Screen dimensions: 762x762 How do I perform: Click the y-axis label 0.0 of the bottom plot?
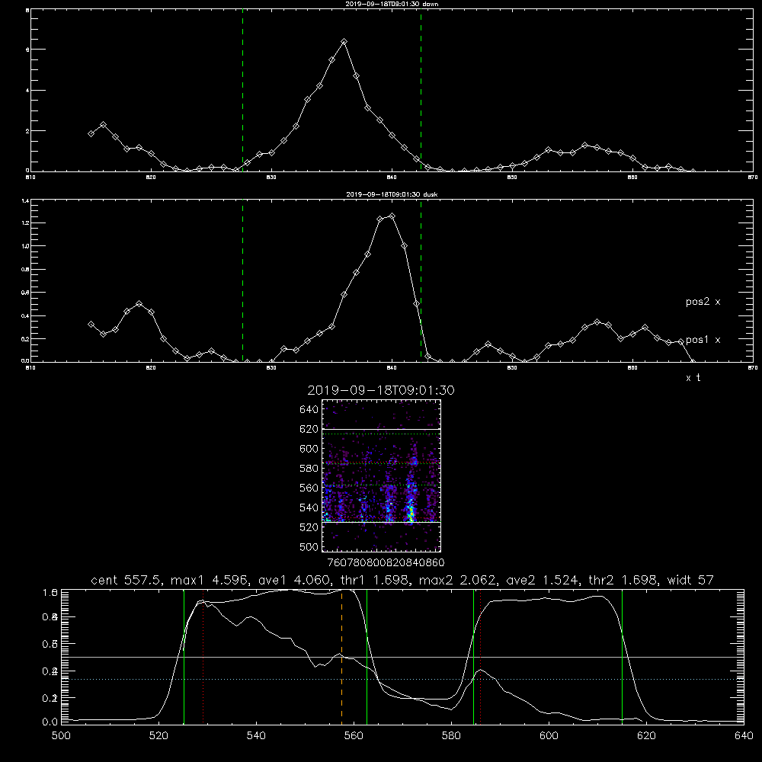click(50, 722)
